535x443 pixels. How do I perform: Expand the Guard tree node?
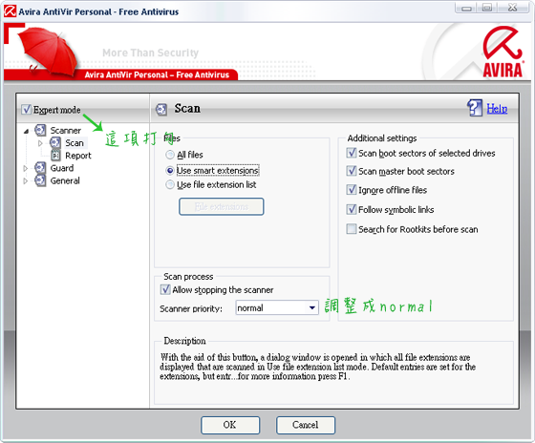pos(25,168)
